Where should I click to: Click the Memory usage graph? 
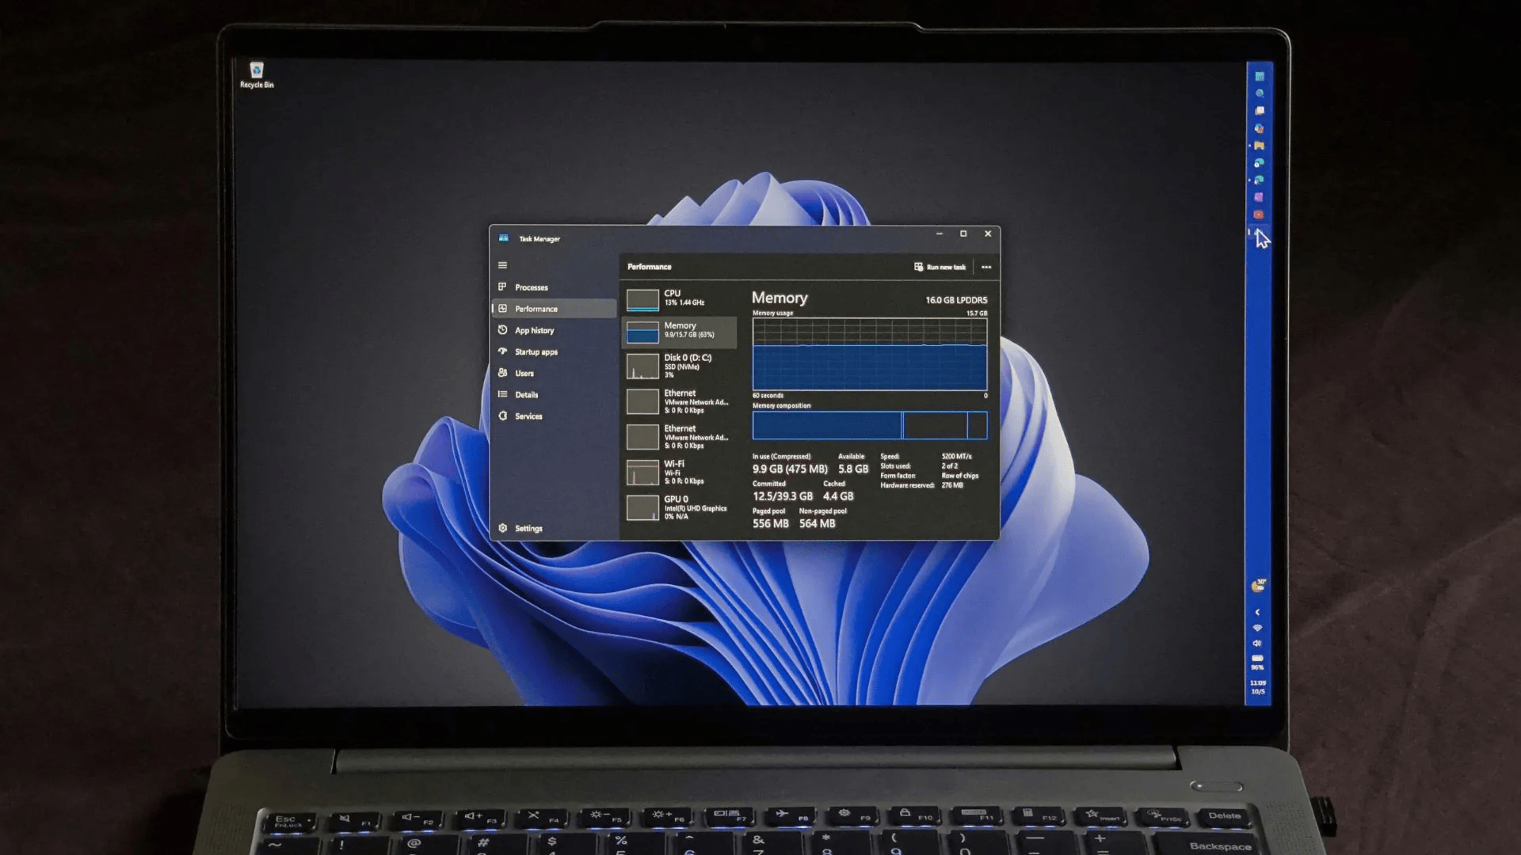[x=870, y=355]
